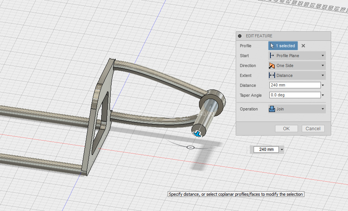Open the floating 240 mm field dropdown arrow

(282, 149)
